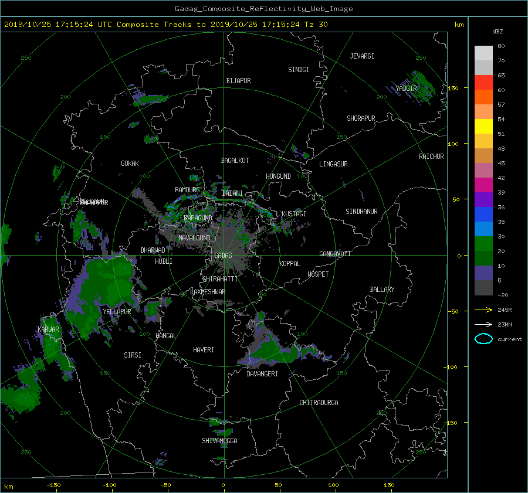Click the UTC Composite Tracks timestamp line
This screenshot has height=493, width=528.
click(x=165, y=25)
